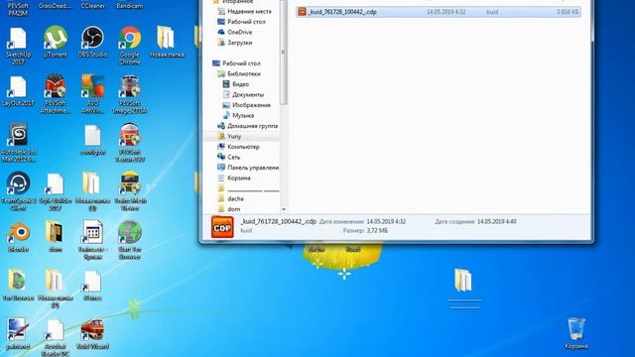Open Недавние места in the Explorer sidebar
The image size is (635, 357).
[249, 11]
